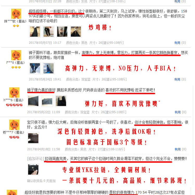Image resolution: width=195 pixels, height=195 pixels.
Task: Open first photo in 珠***钦 review
Action: tap(35, 31)
